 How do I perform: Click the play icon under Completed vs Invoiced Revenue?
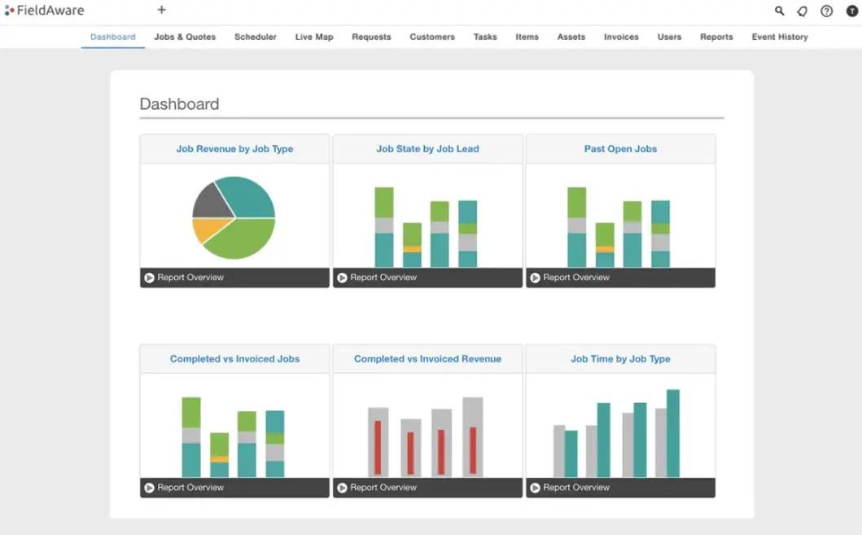(342, 487)
